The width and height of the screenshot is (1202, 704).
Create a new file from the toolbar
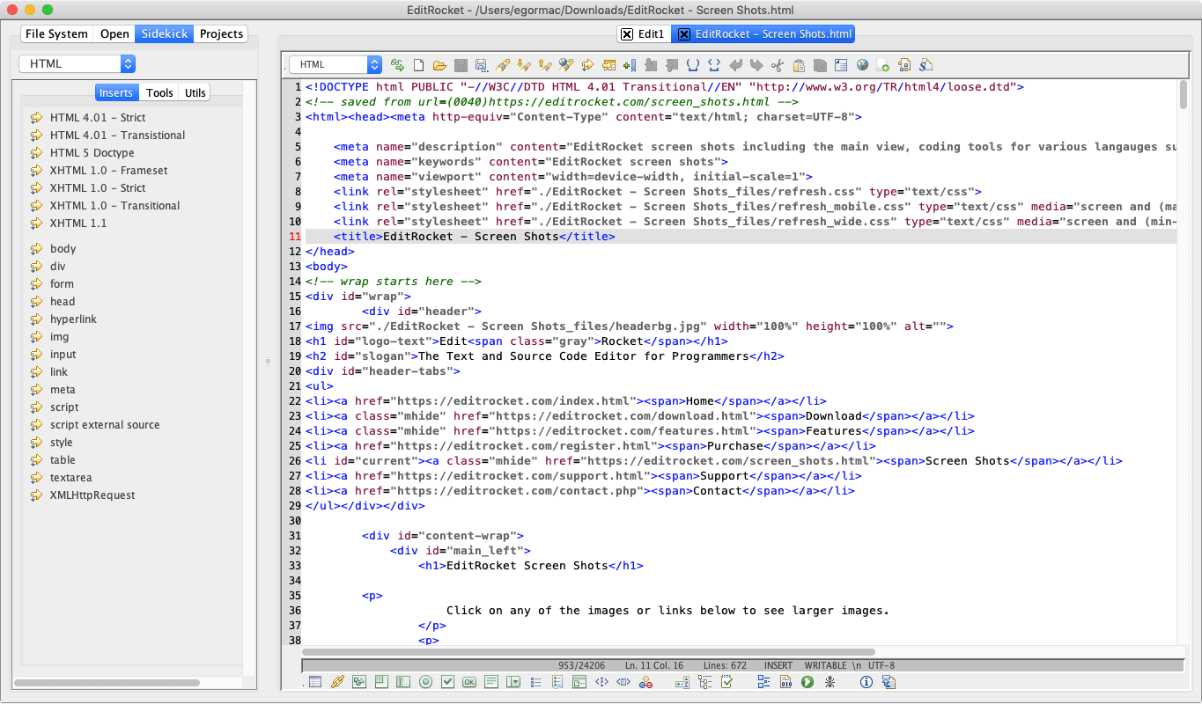(419, 65)
